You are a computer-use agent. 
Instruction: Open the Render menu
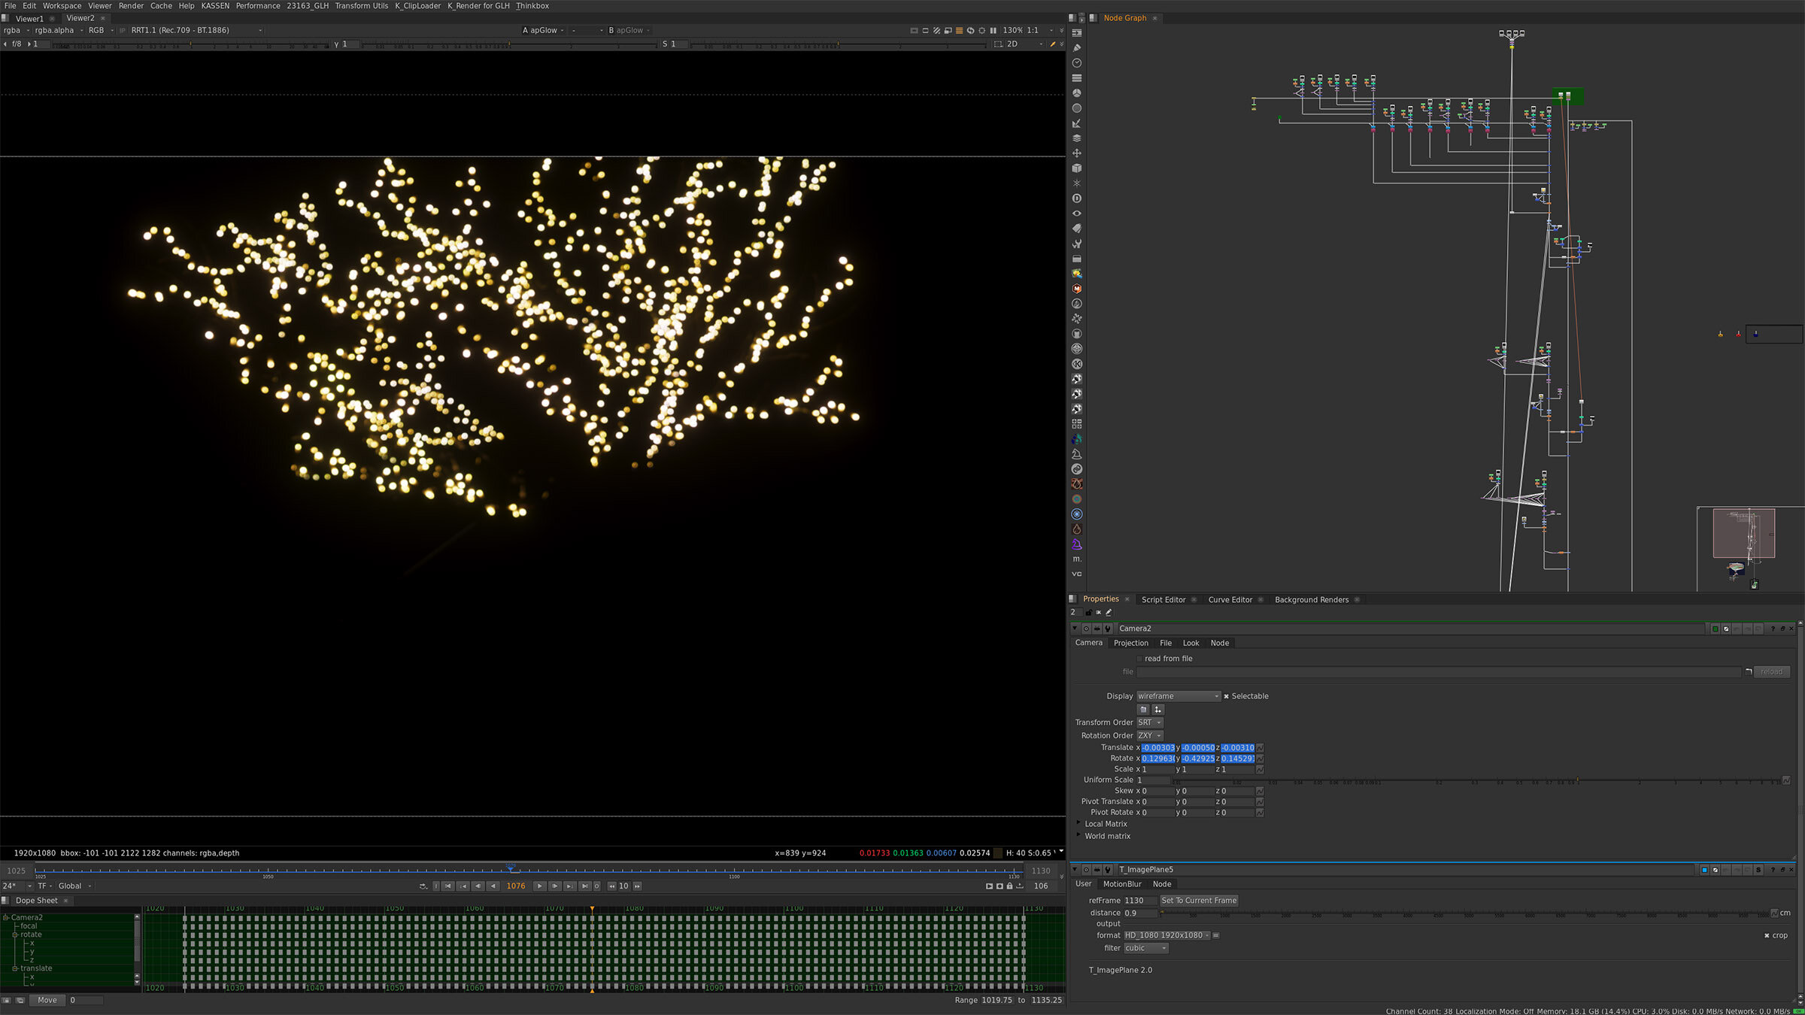(x=131, y=5)
